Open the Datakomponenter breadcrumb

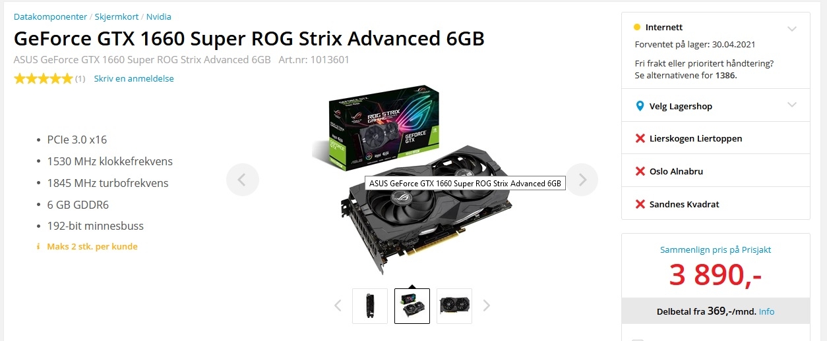tap(50, 16)
